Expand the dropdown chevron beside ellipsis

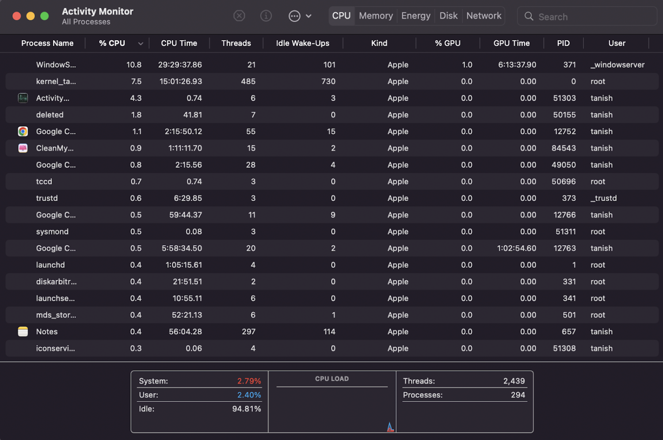click(309, 16)
